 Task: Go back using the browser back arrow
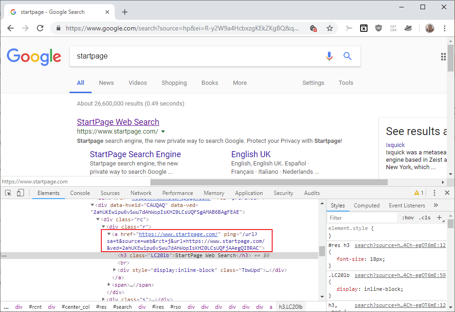[11, 28]
